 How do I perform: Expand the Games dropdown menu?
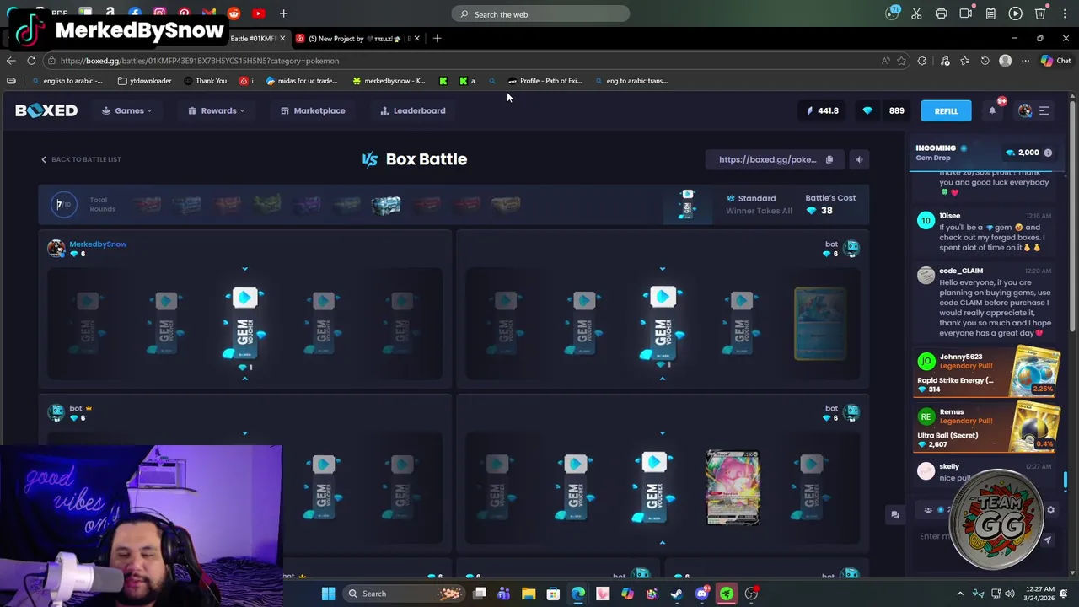click(x=127, y=110)
